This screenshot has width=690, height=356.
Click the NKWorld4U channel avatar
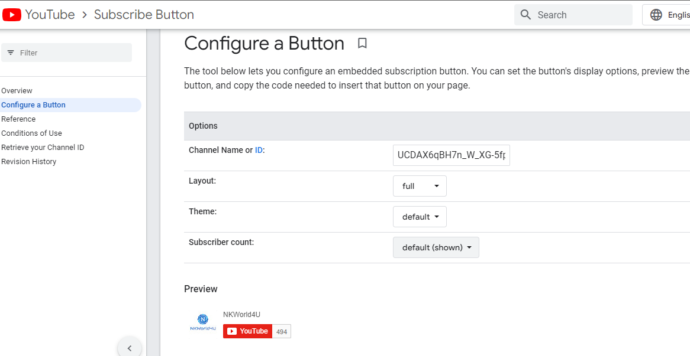pos(202,322)
